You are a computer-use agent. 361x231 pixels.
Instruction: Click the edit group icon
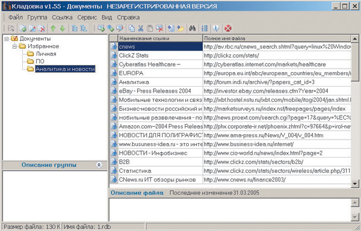[x=32, y=28]
